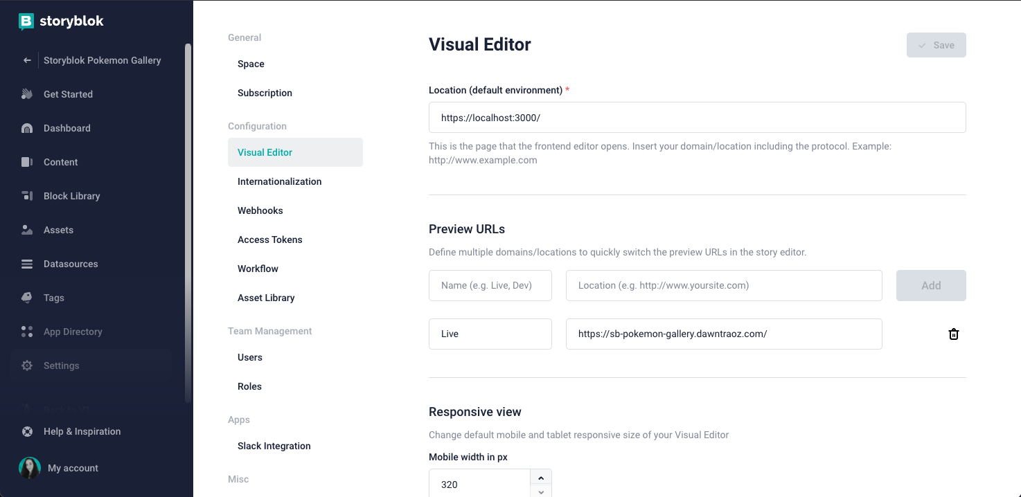1021x497 pixels.
Task: Open the Assets panel
Action: click(x=59, y=230)
